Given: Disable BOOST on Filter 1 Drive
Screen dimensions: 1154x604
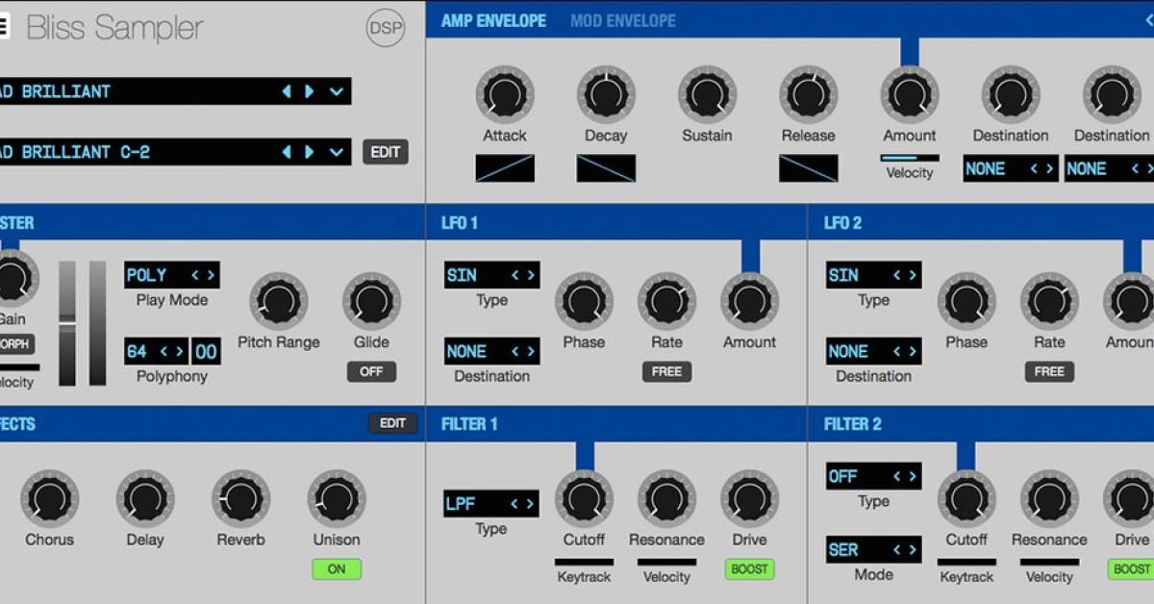Looking at the screenshot, I should pyautogui.click(x=749, y=569).
